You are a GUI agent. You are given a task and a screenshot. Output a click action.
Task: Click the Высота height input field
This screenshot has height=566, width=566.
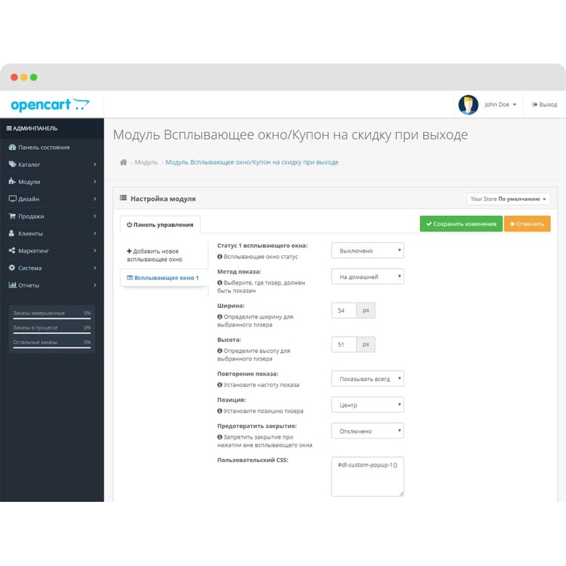344,345
